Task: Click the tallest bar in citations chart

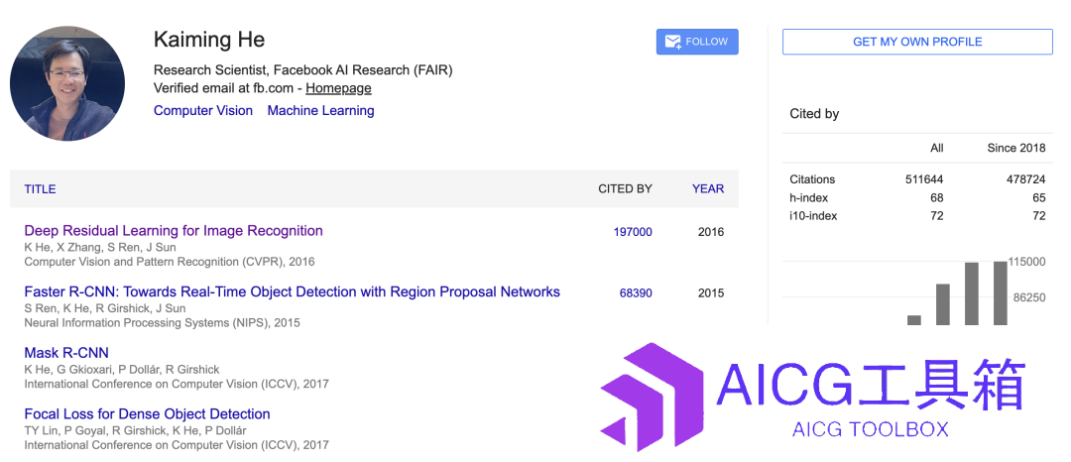Action: click(1000, 293)
